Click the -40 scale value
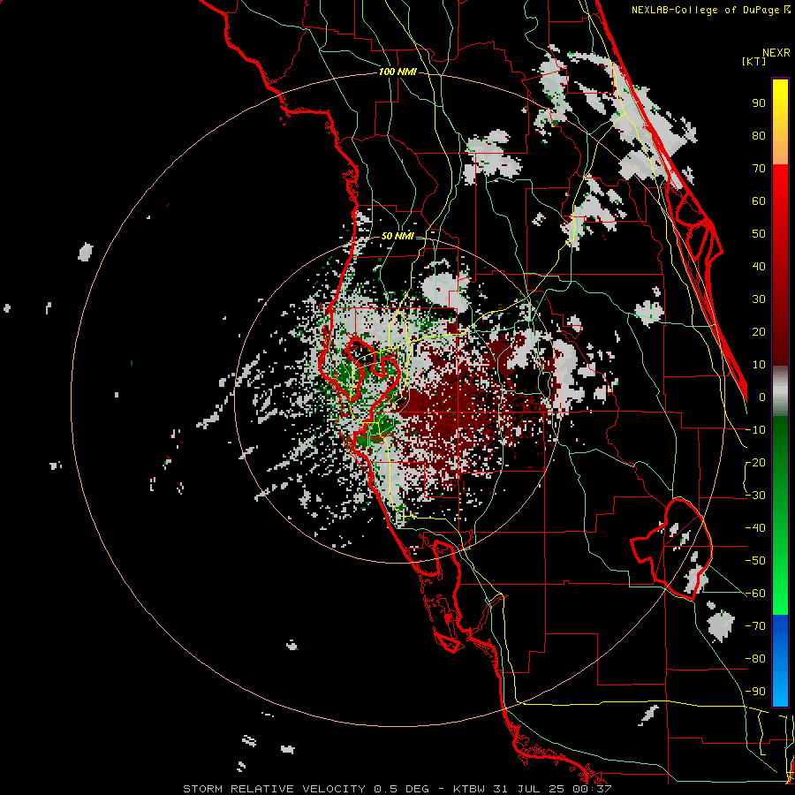795x795 pixels. coord(755,528)
